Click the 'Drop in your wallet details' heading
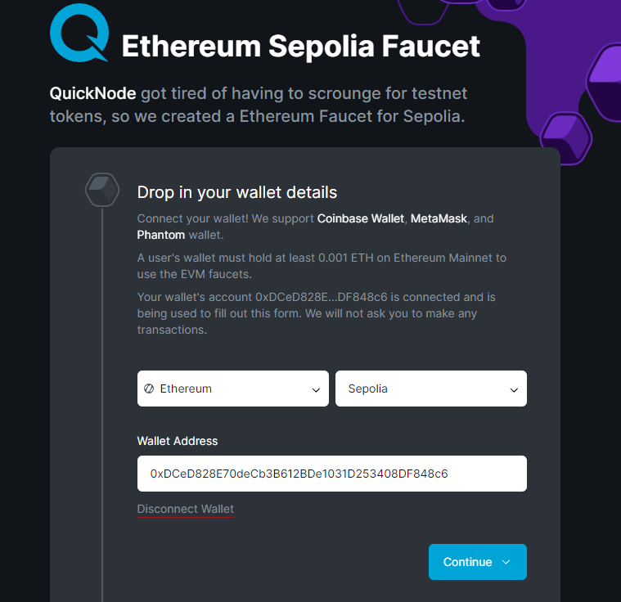 [x=236, y=193]
